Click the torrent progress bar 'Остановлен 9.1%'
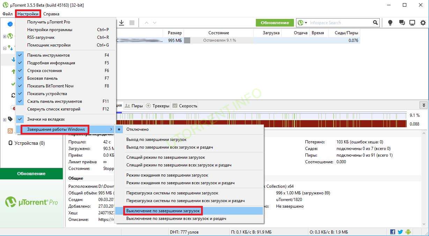 pyautogui.click(x=219, y=41)
